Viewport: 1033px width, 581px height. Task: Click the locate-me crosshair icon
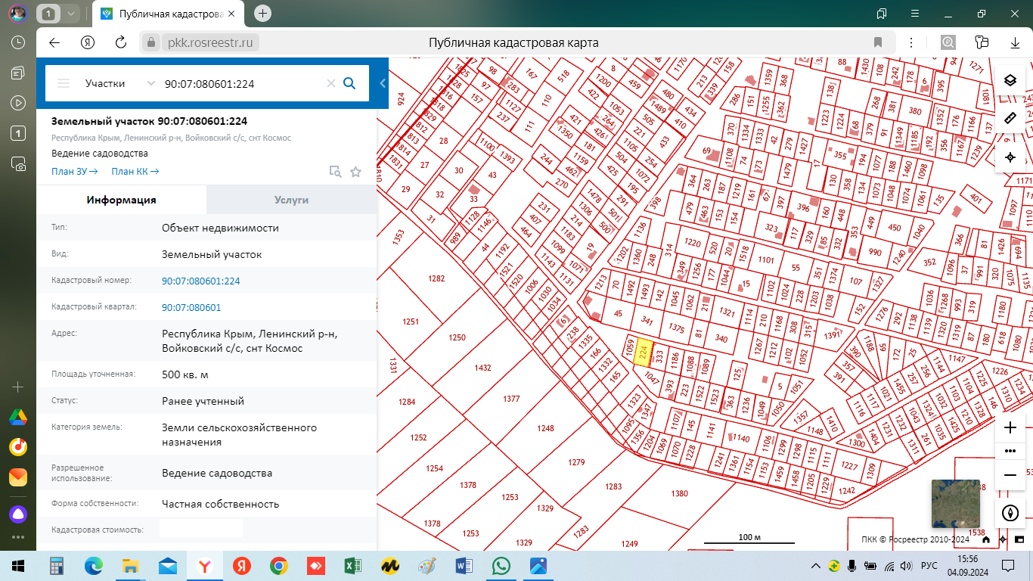click(1010, 157)
